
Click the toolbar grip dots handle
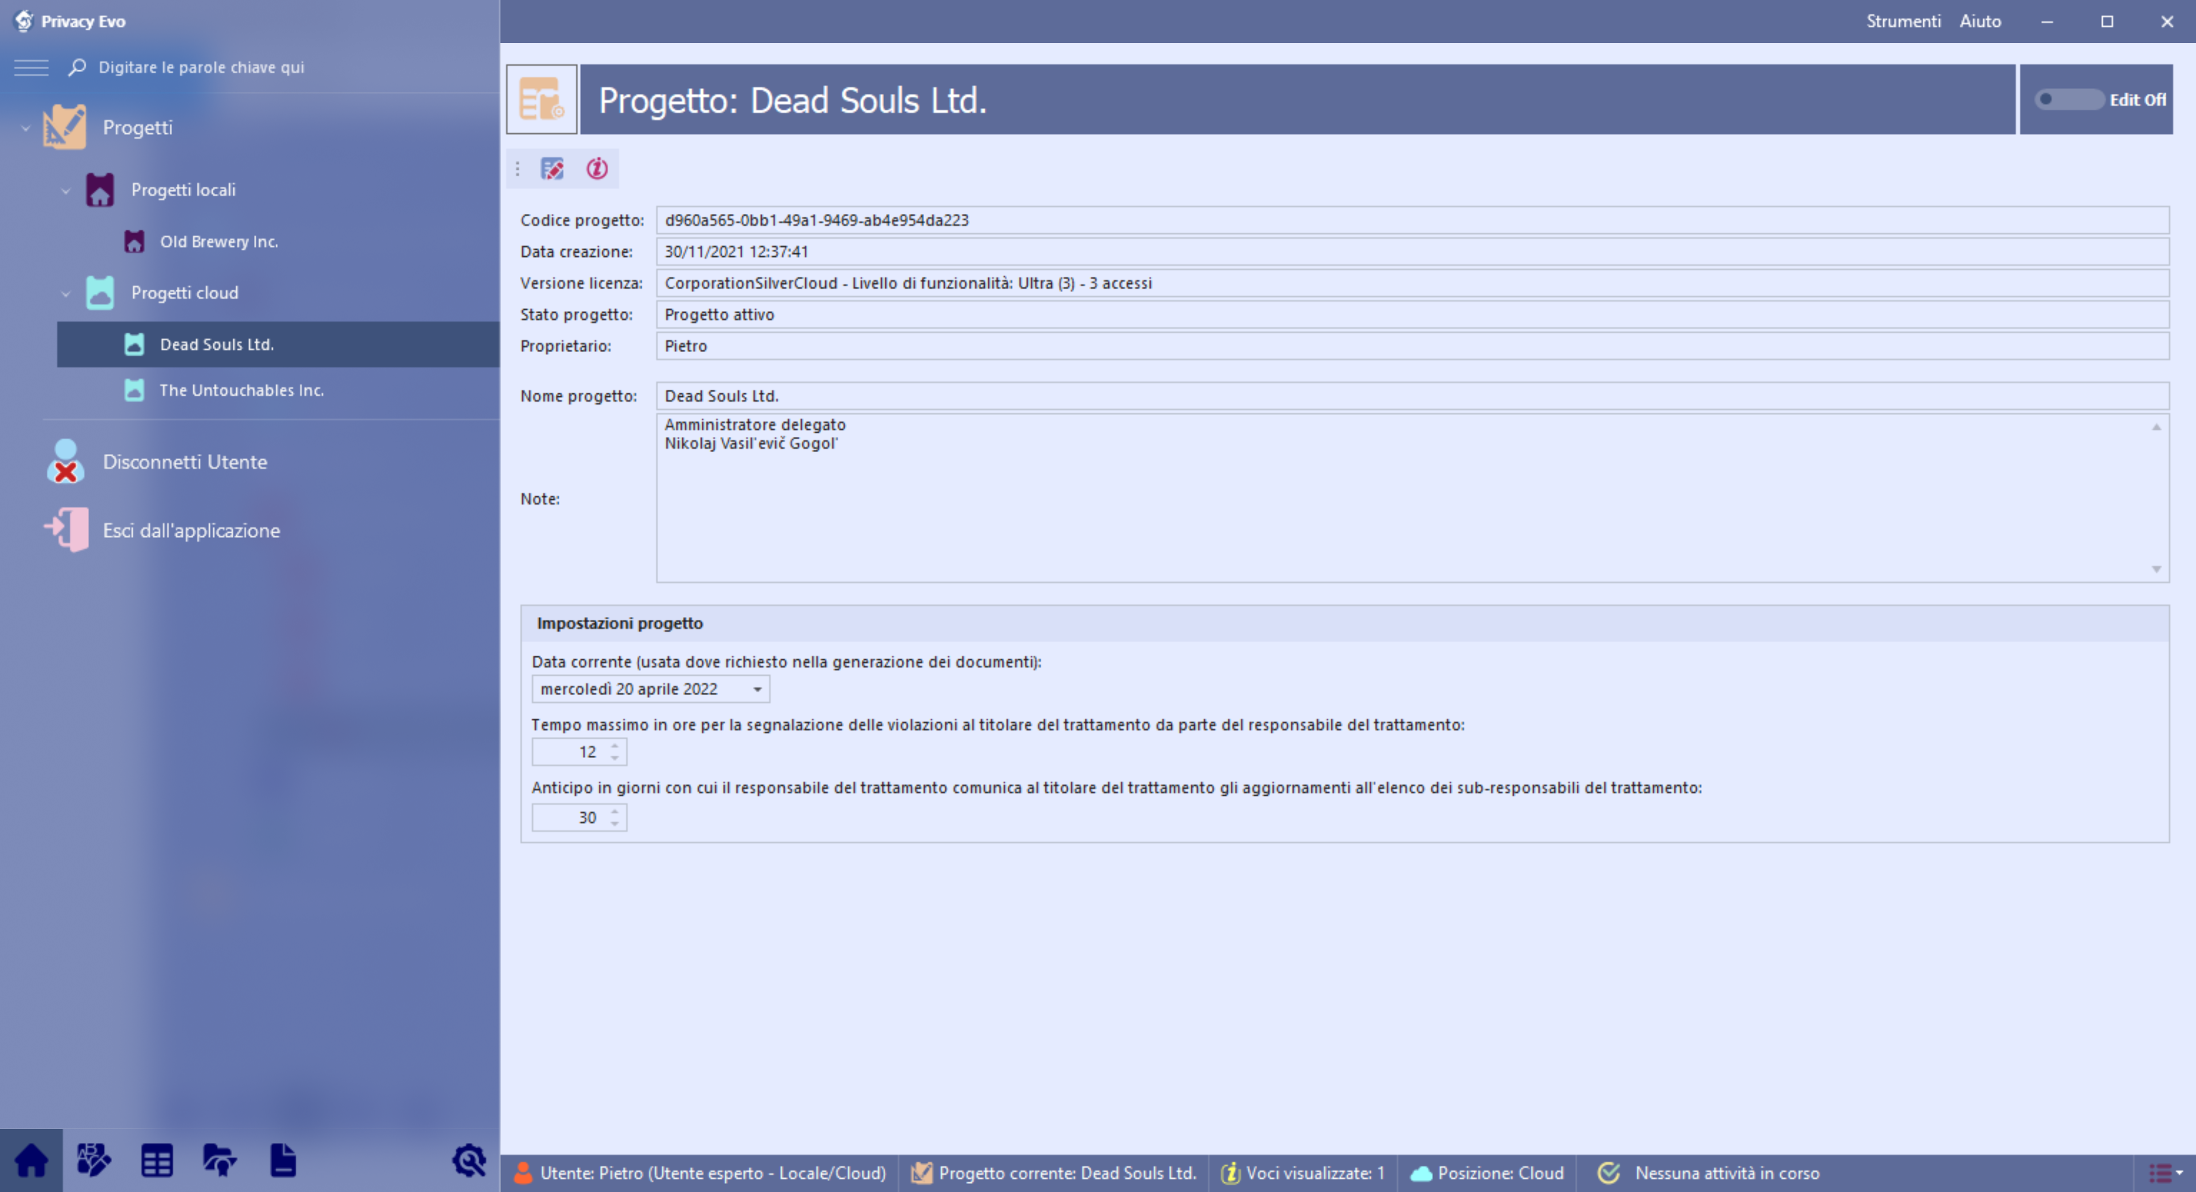tap(518, 169)
